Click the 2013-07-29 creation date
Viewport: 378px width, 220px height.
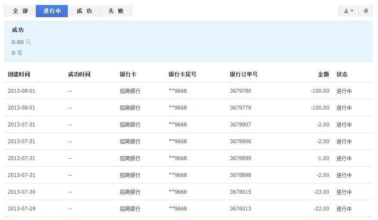[x=22, y=209]
